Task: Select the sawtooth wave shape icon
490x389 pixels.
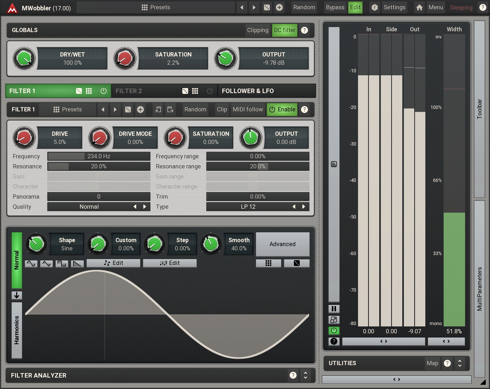Action: pyautogui.click(x=77, y=264)
